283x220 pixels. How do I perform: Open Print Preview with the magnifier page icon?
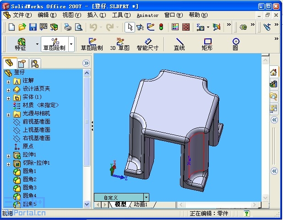coord(79,27)
